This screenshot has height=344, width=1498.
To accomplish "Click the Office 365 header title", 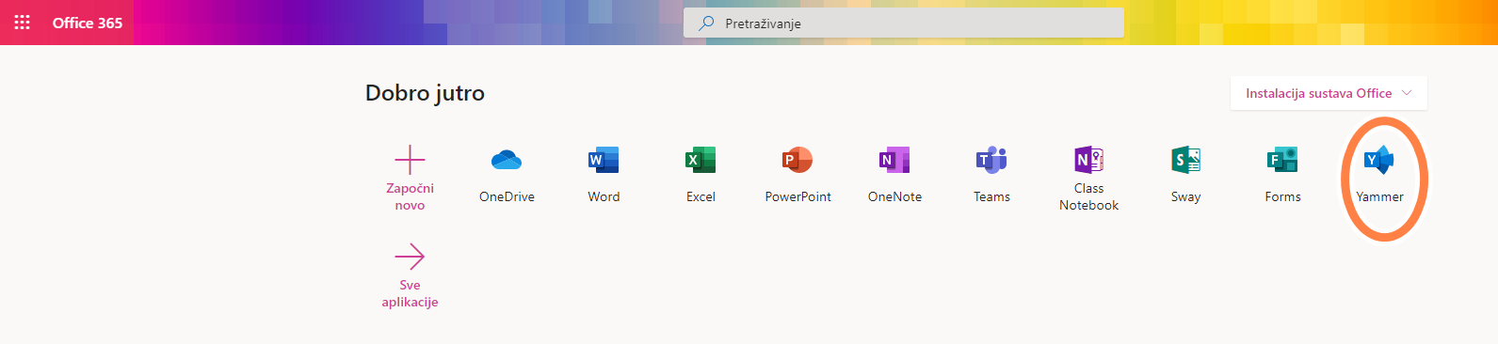I will click(88, 23).
